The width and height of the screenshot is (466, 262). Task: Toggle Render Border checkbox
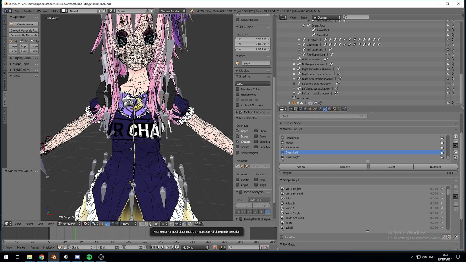tap(237, 20)
